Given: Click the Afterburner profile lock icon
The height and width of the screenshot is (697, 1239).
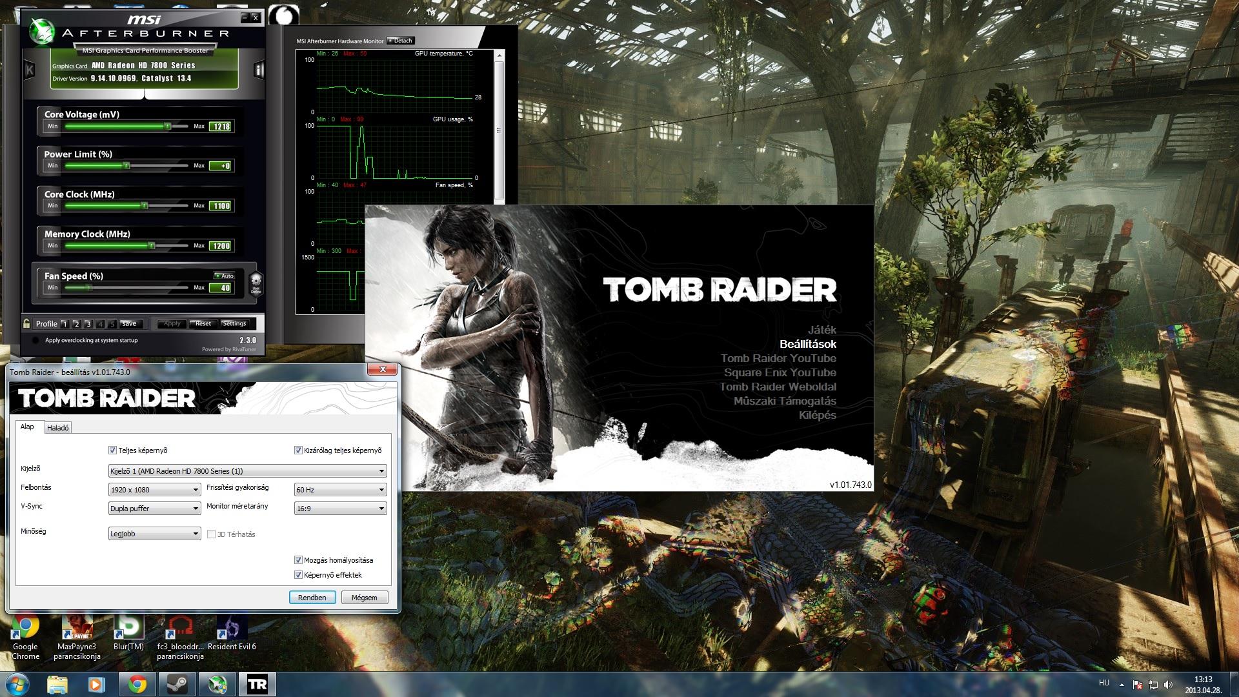Looking at the screenshot, I should coord(26,323).
